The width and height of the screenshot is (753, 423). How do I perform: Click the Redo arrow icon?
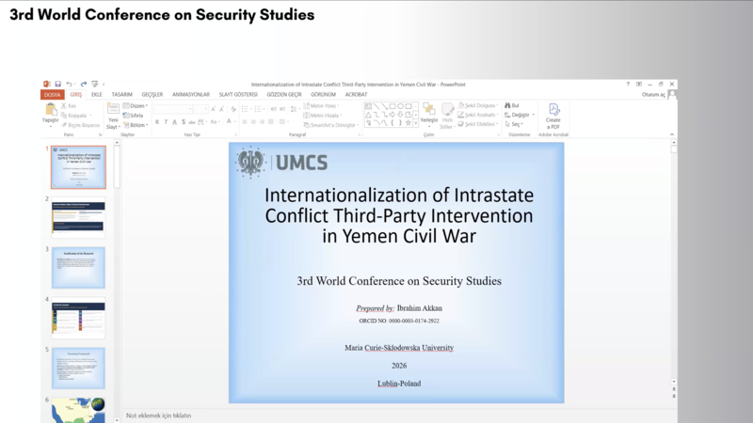click(84, 84)
